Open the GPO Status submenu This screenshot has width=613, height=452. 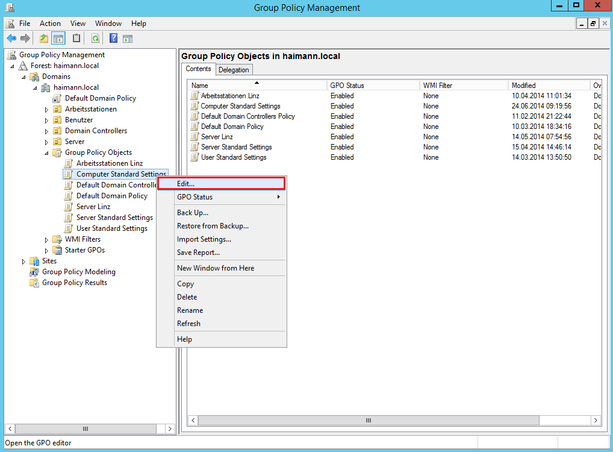tap(222, 197)
